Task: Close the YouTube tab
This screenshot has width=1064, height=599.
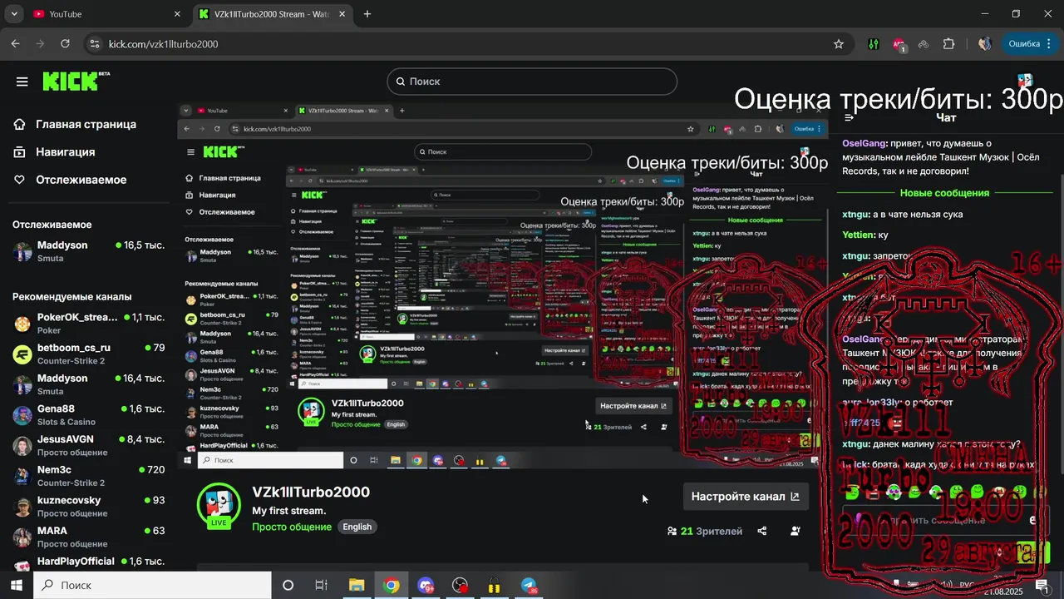Action: [x=177, y=14]
